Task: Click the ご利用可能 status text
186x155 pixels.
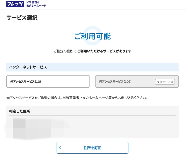Action: (92, 36)
